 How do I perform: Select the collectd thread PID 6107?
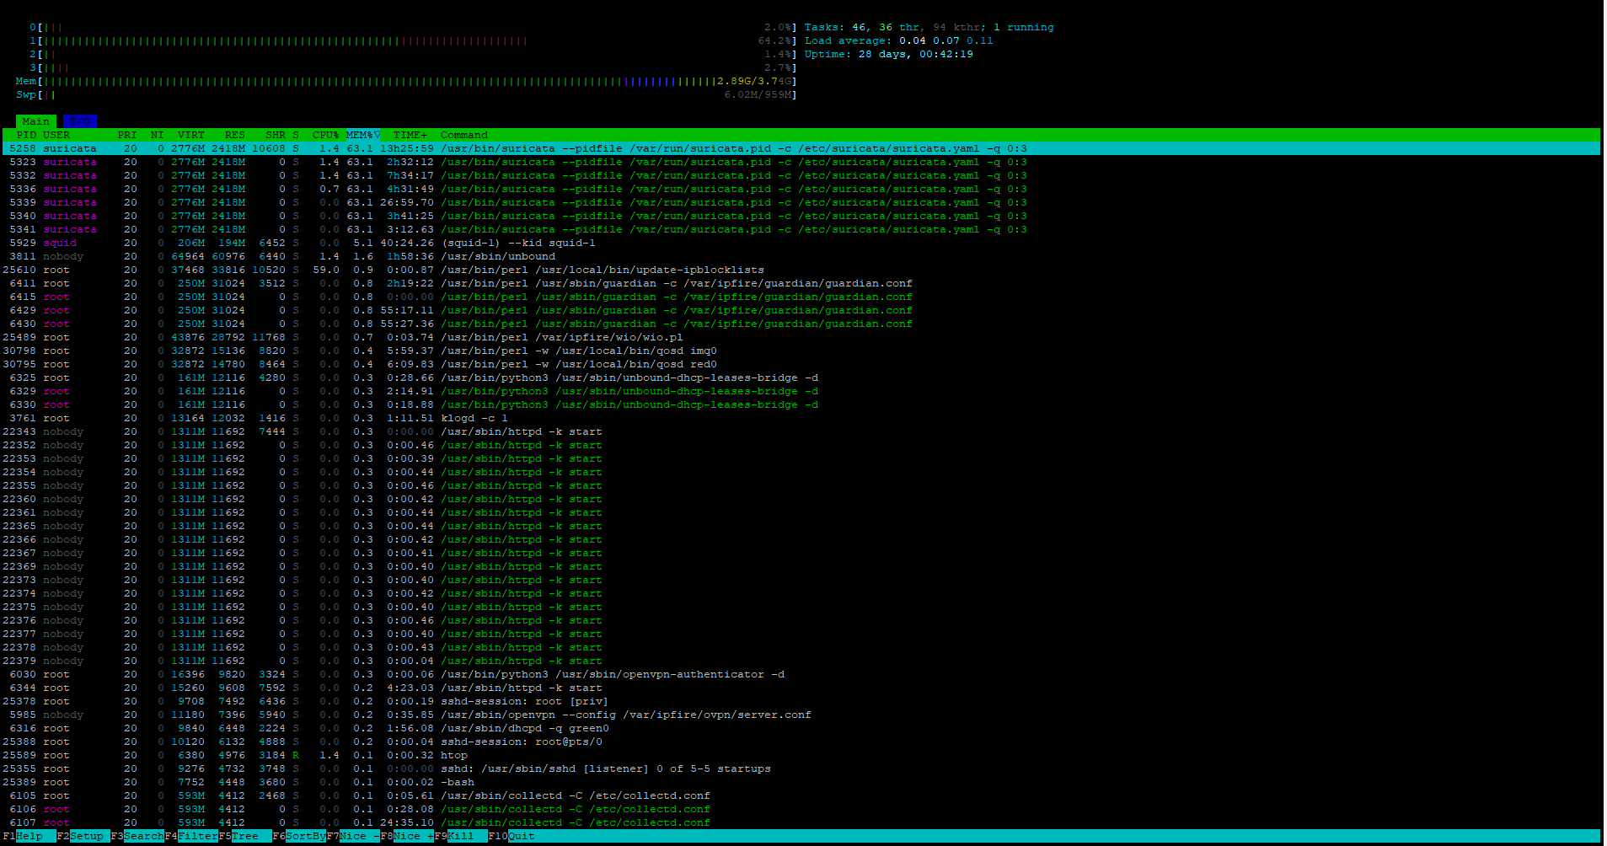coord(801,822)
